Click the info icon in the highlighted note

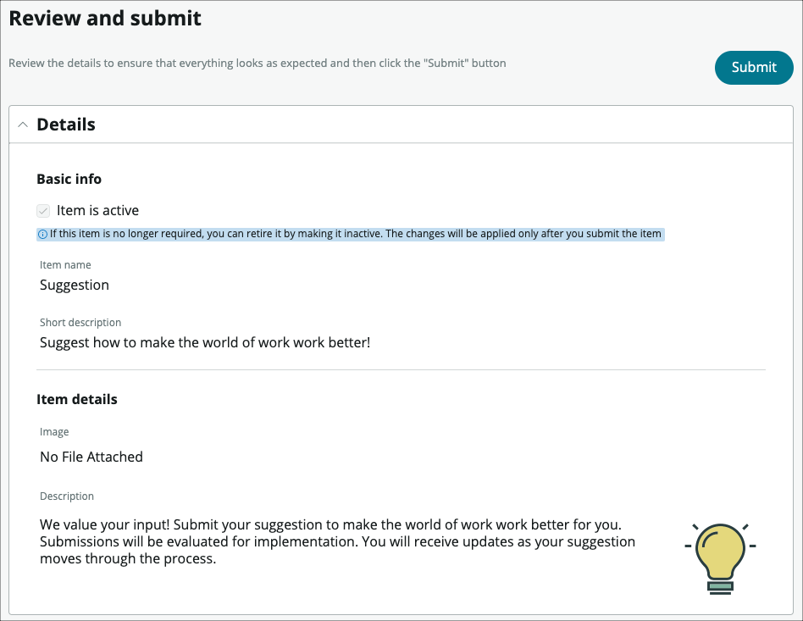pos(42,234)
